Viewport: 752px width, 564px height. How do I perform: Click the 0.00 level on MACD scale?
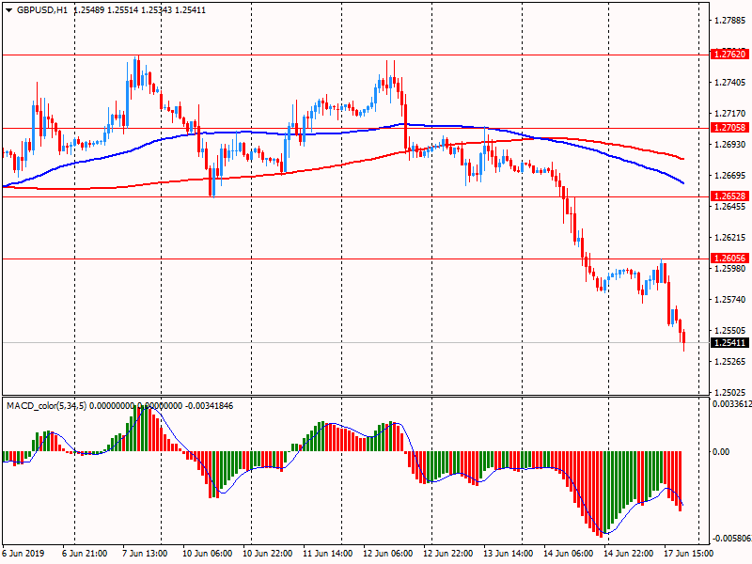tap(722, 452)
